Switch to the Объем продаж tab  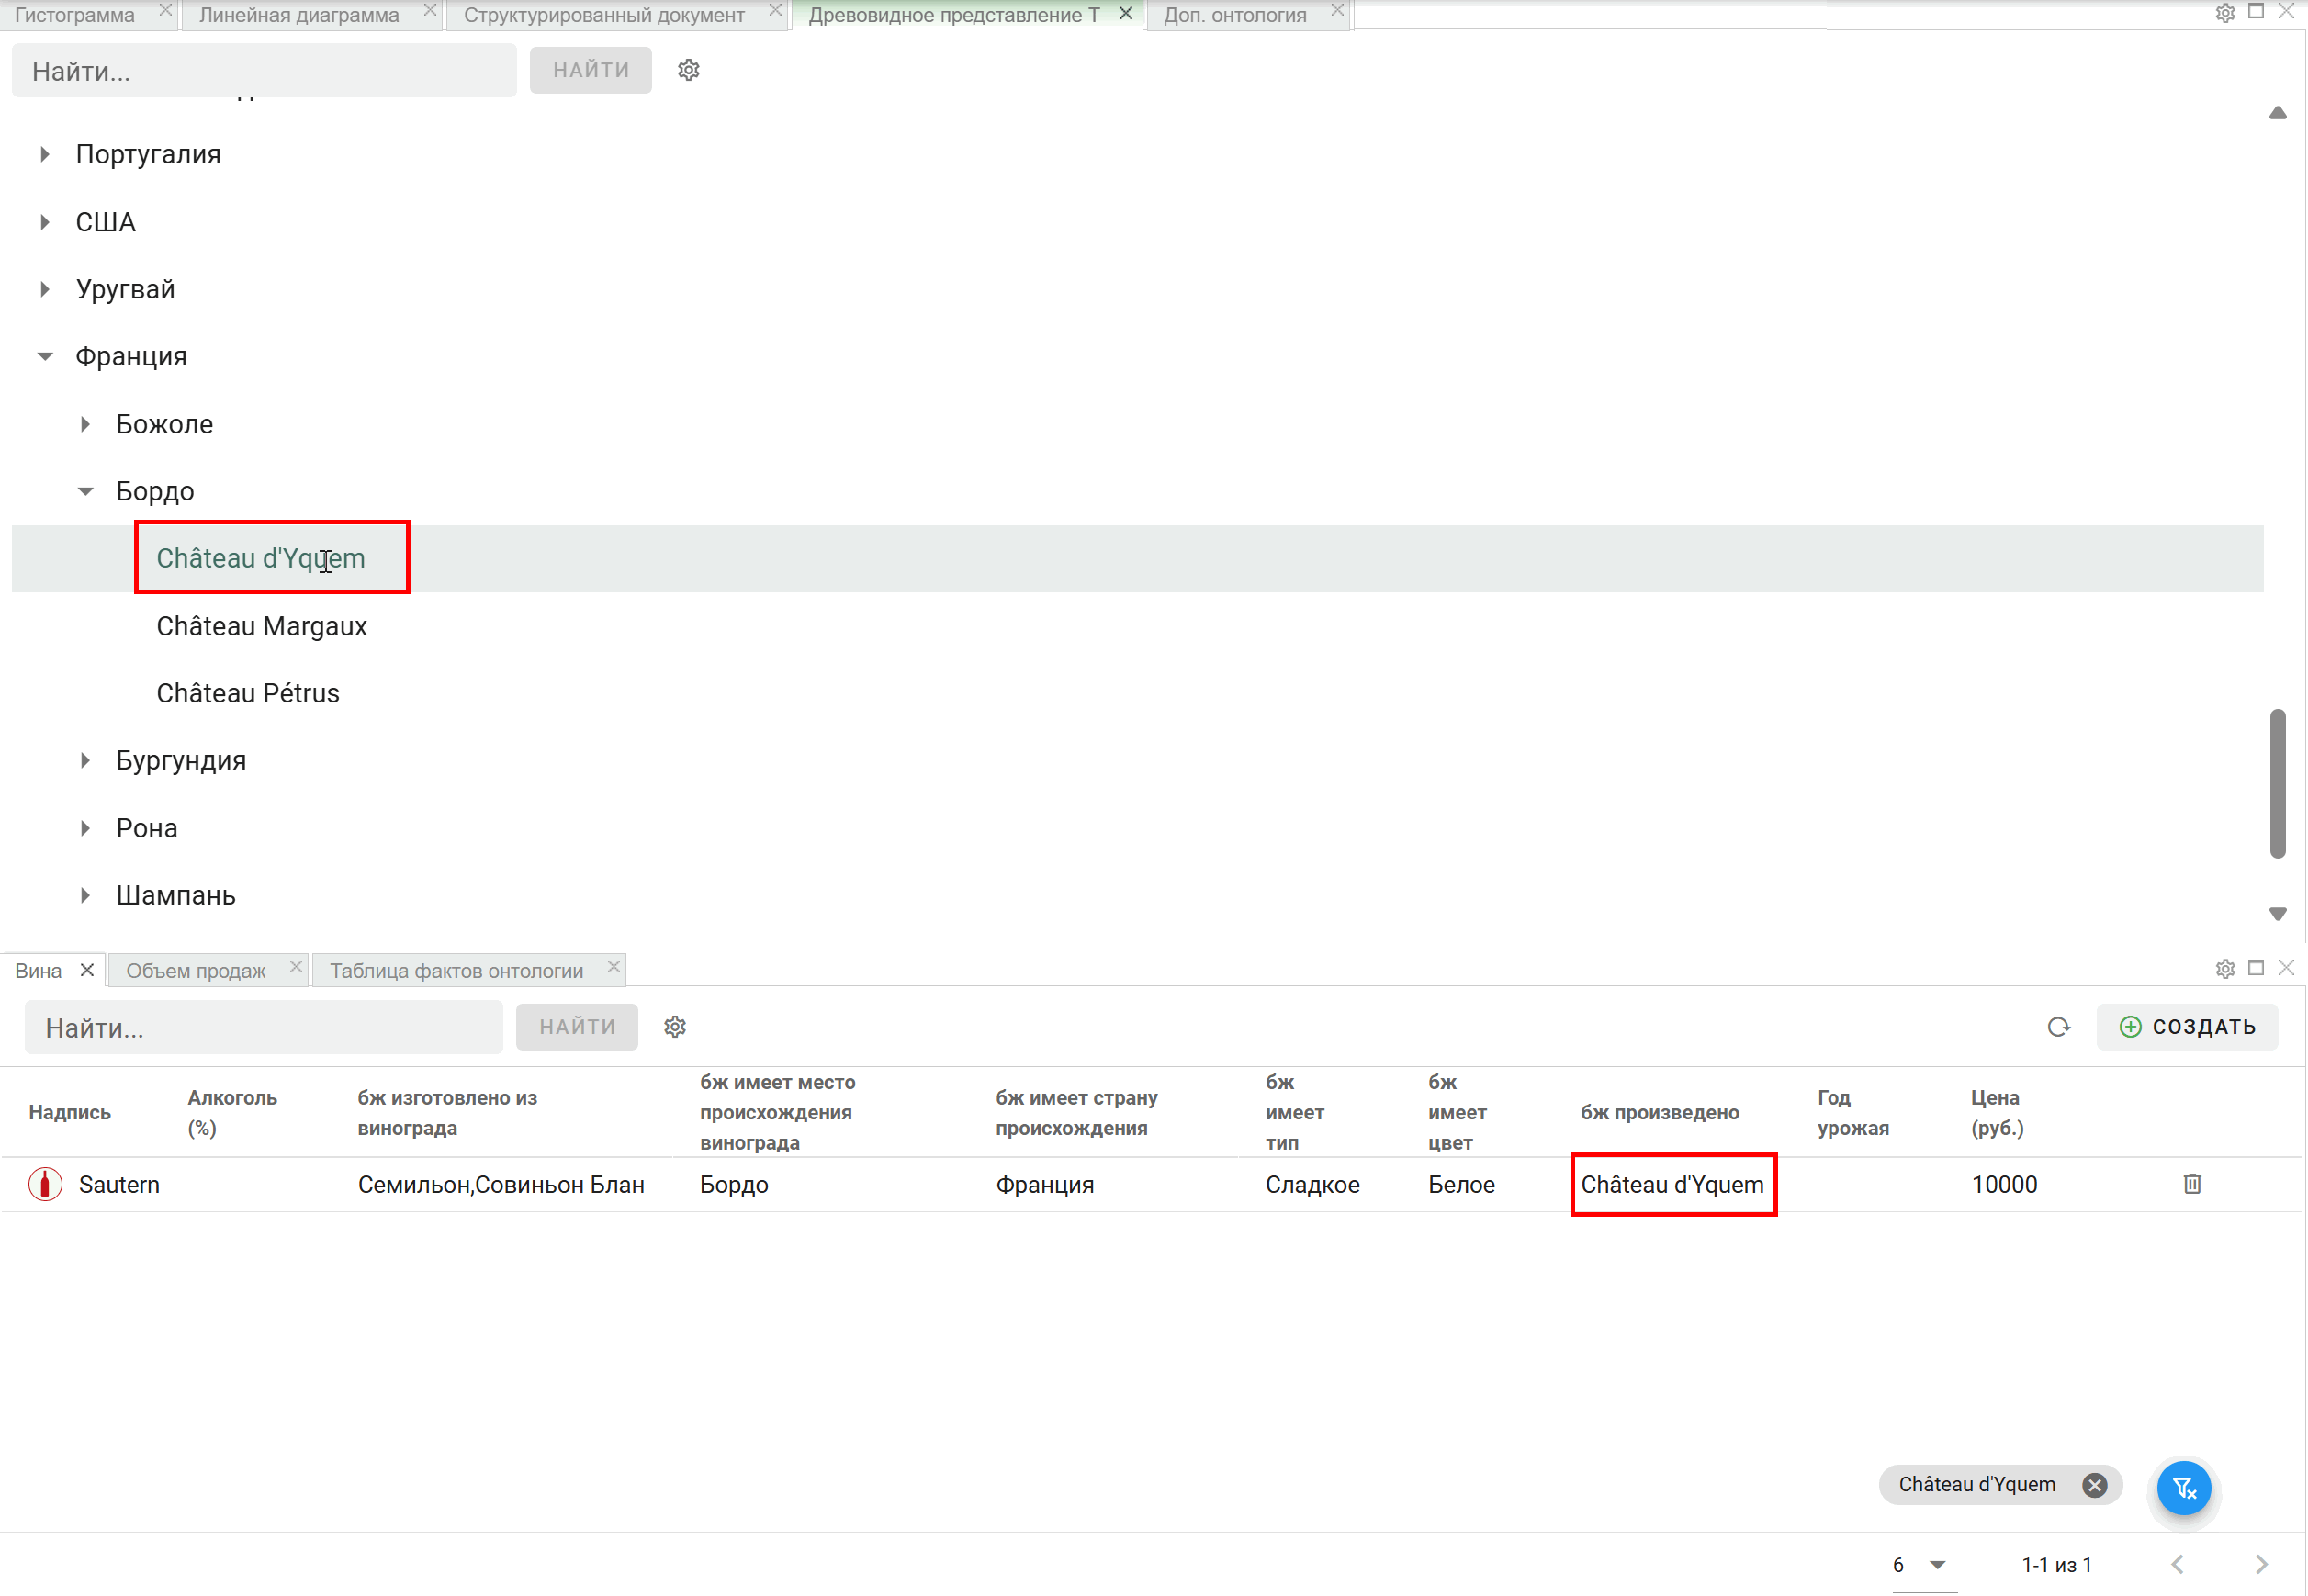click(196, 971)
